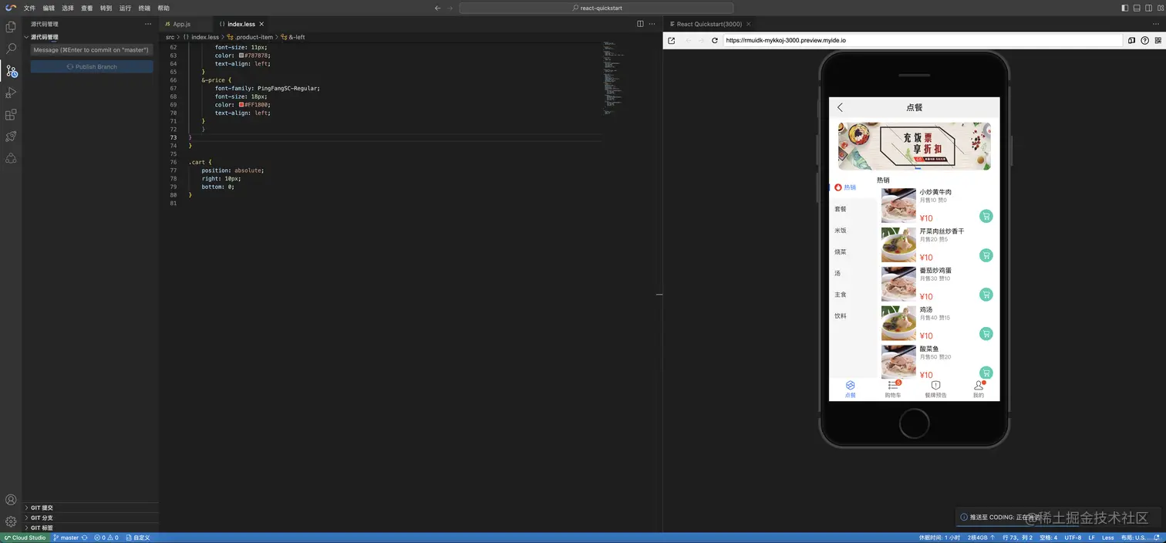Click the .product-item breadcrumb

pyautogui.click(x=250, y=37)
